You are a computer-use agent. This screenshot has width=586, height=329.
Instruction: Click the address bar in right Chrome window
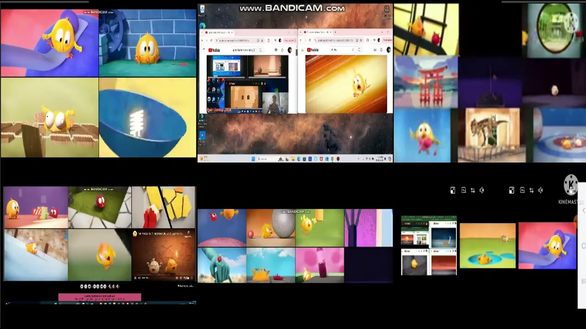[x=338, y=40]
